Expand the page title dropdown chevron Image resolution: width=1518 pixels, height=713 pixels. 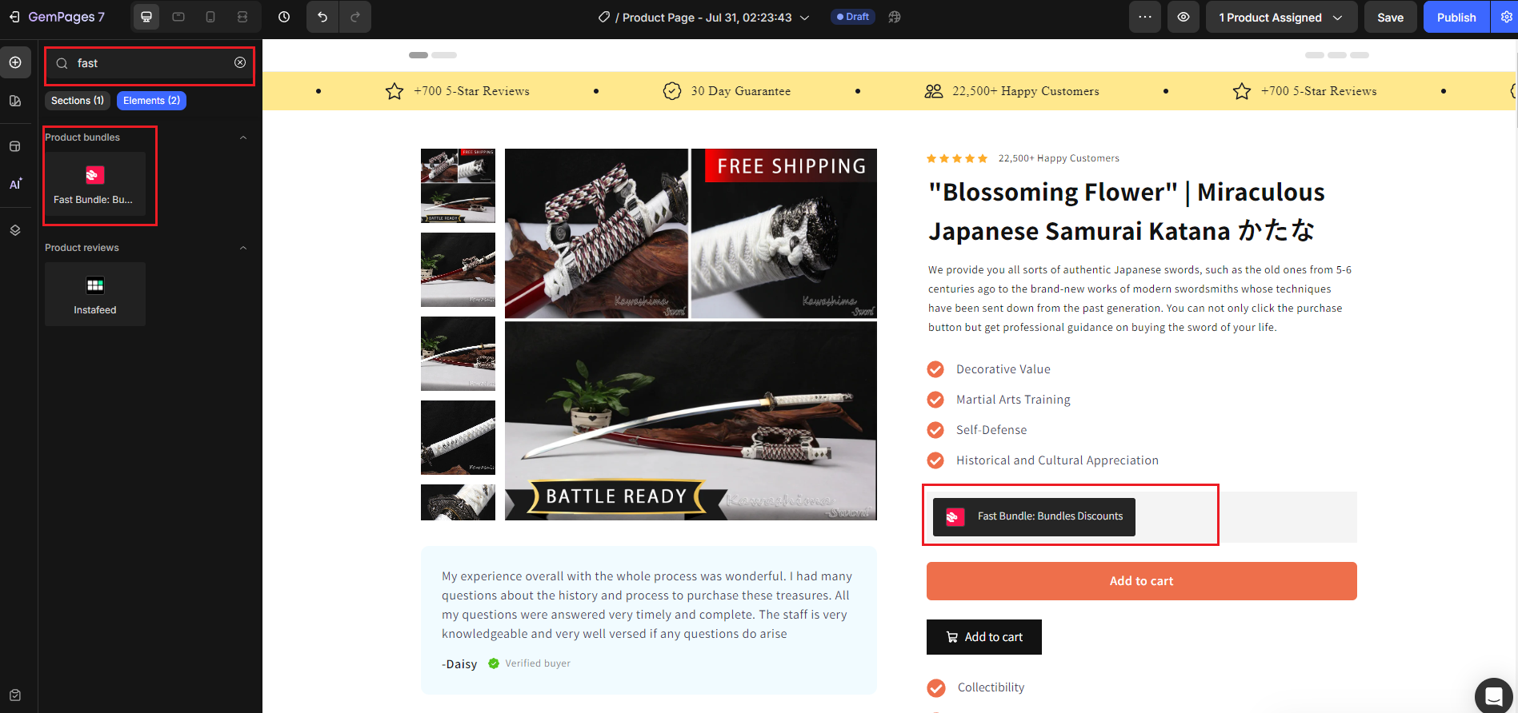click(x=805, y=18)
